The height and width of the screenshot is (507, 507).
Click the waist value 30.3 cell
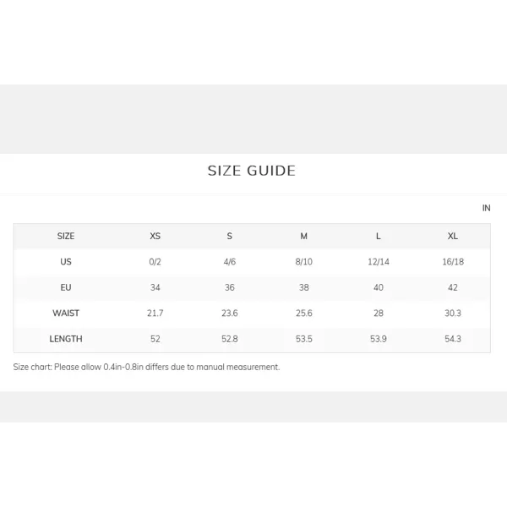point(453,313)
